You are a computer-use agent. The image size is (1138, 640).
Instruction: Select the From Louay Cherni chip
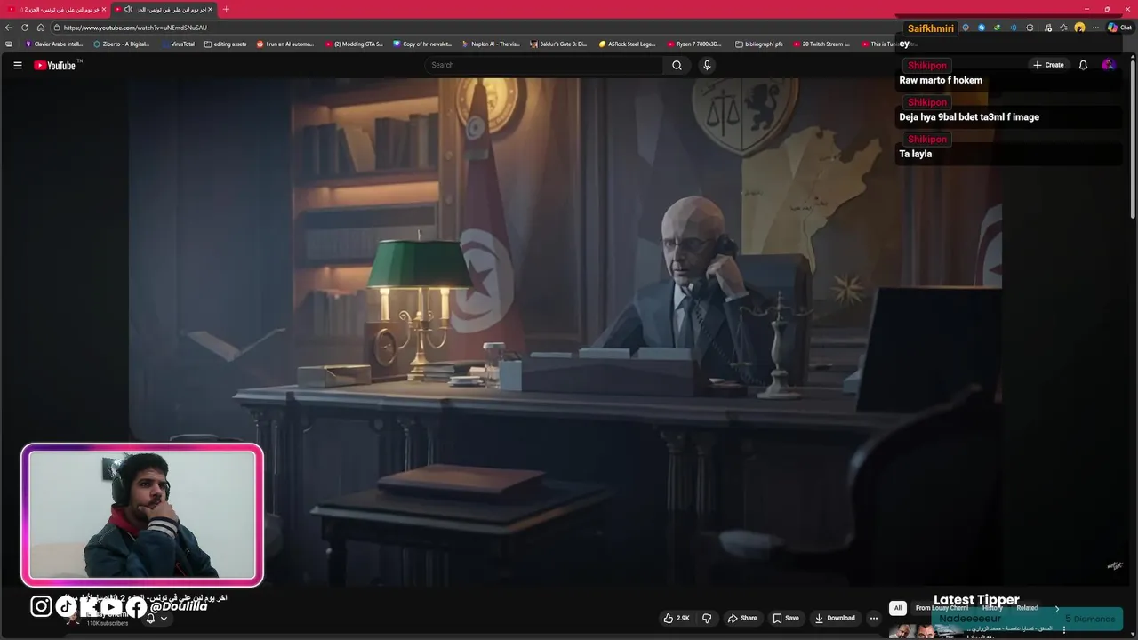click(x=942, y=608)
